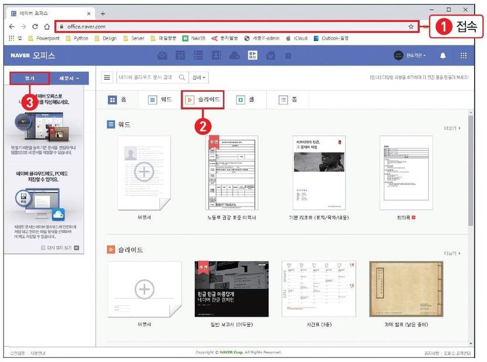Click the NAVER 오피스 logo
This screenshot has height=362, width=487.
pos(33,56)
